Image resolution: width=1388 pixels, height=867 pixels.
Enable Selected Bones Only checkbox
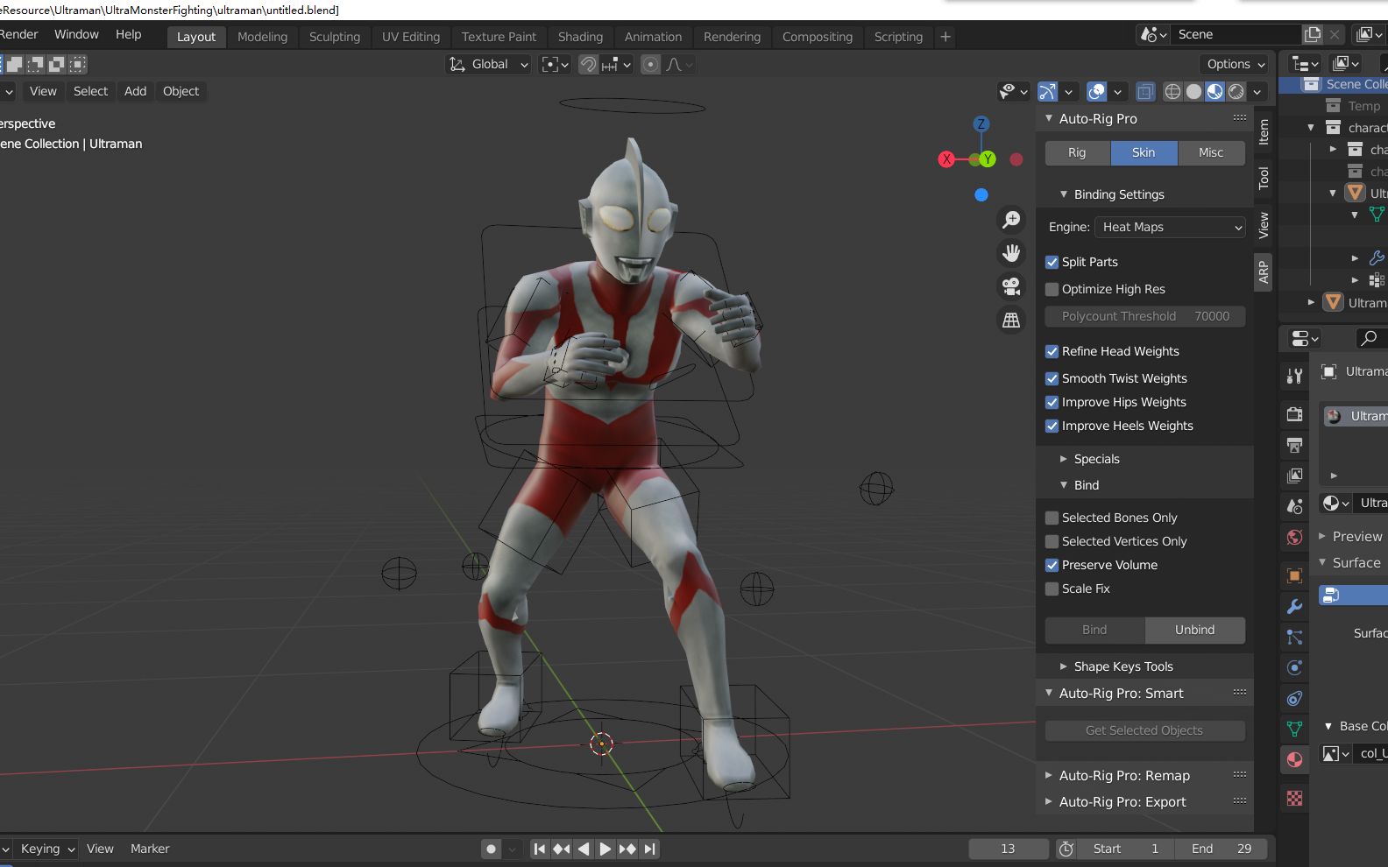pyautogui.click(x=1052, y=518)
